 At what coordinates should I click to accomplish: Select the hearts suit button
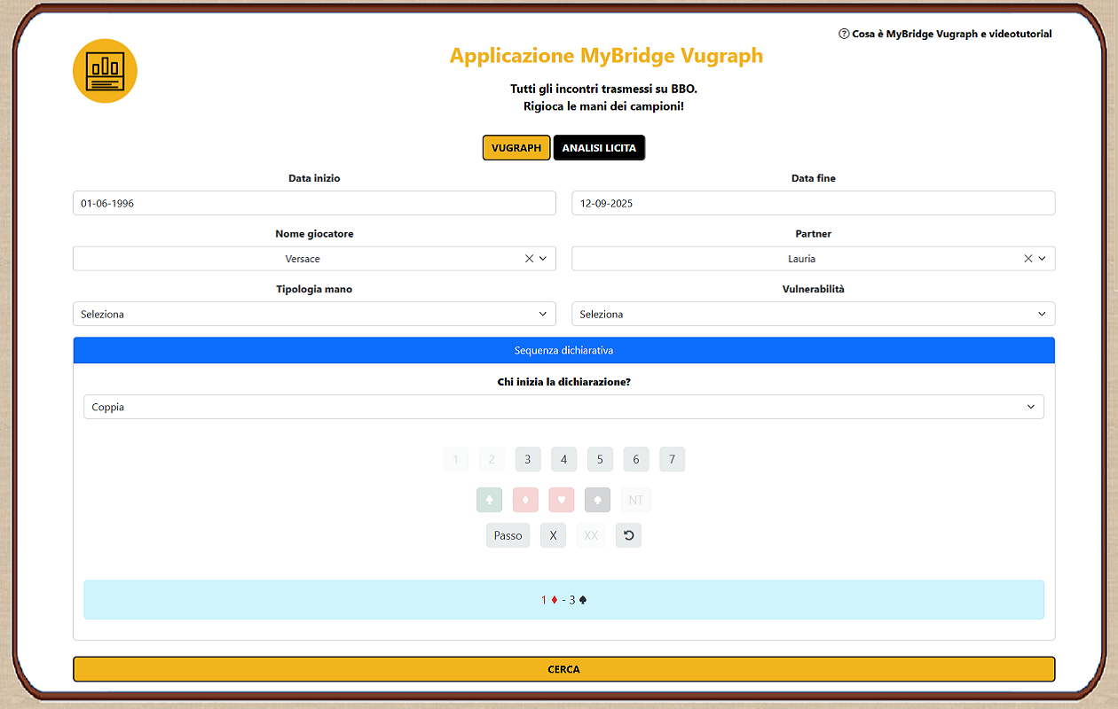[x=562, y=500]
